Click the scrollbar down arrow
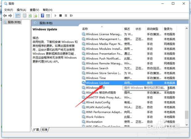 (x=187, y=125)
